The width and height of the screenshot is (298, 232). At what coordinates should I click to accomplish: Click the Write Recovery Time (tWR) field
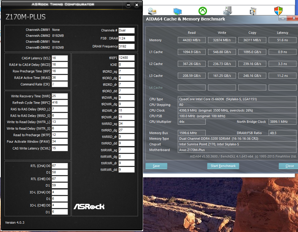click(60, 96)
